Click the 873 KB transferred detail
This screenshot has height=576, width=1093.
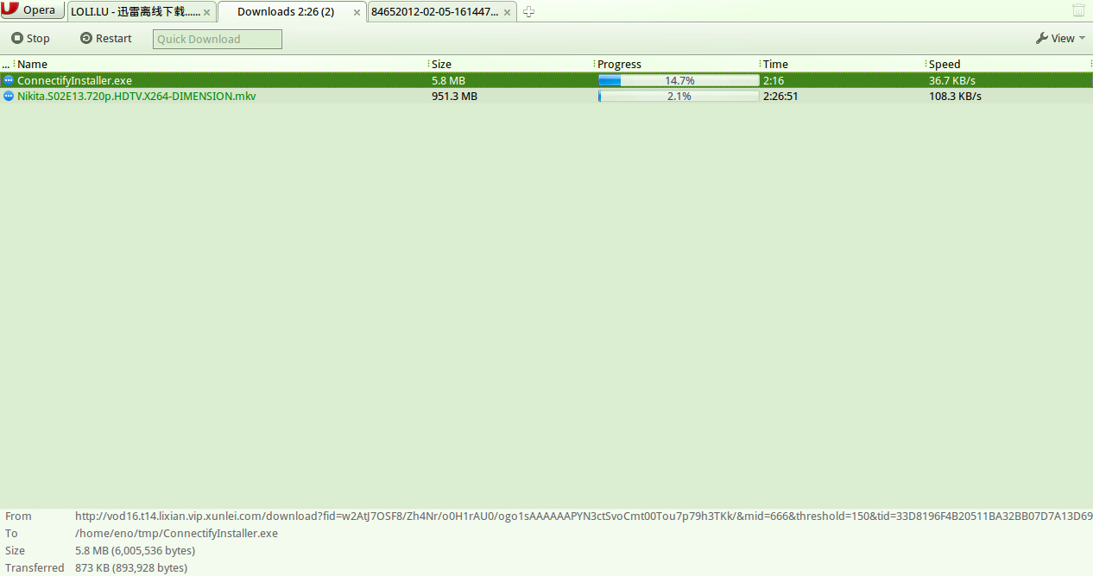pyautogui.click(x=131, y=567)
